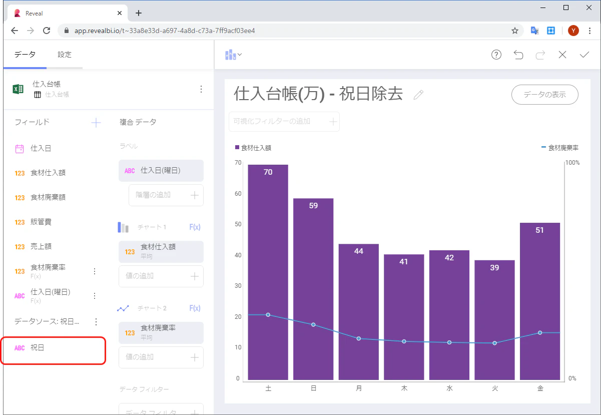Add a value under チャート 2
Screen dimensions: 601x415
click(x=161, y=357)
